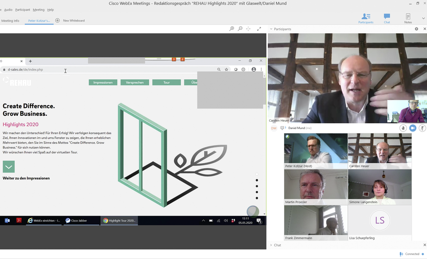Close the Chat panel
The image size is (427, 259).
[x=425, y=245]
